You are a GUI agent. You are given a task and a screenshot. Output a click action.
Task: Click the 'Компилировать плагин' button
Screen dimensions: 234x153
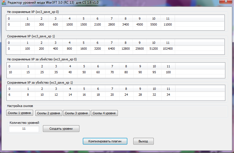105,141
